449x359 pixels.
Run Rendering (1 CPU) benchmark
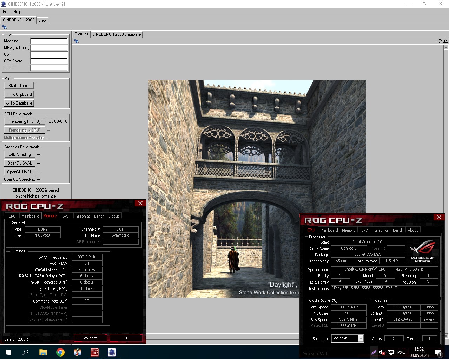[25, 121]
